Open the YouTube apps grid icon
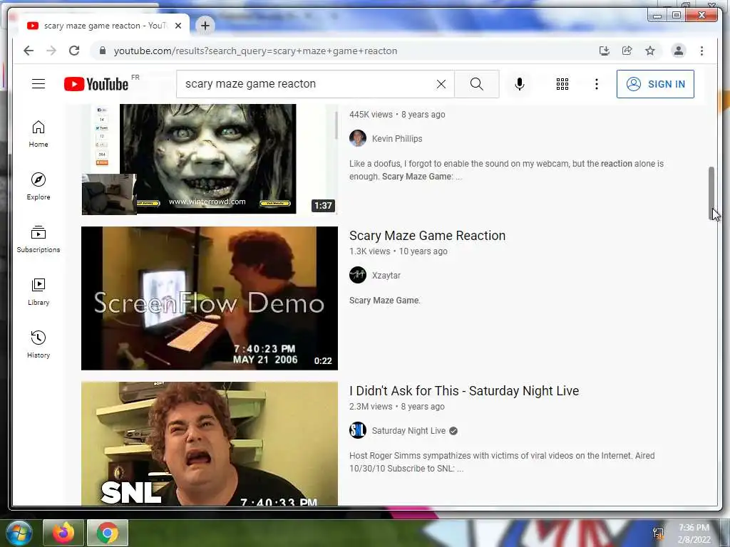The width and height of the screenshot is (730, 547). [562, 84]
